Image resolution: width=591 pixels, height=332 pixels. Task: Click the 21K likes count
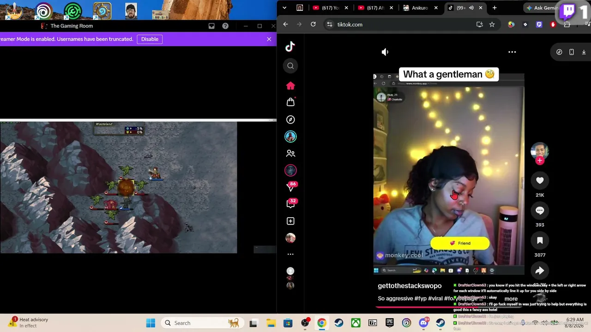pyautogui.click(x=540, y=195)
